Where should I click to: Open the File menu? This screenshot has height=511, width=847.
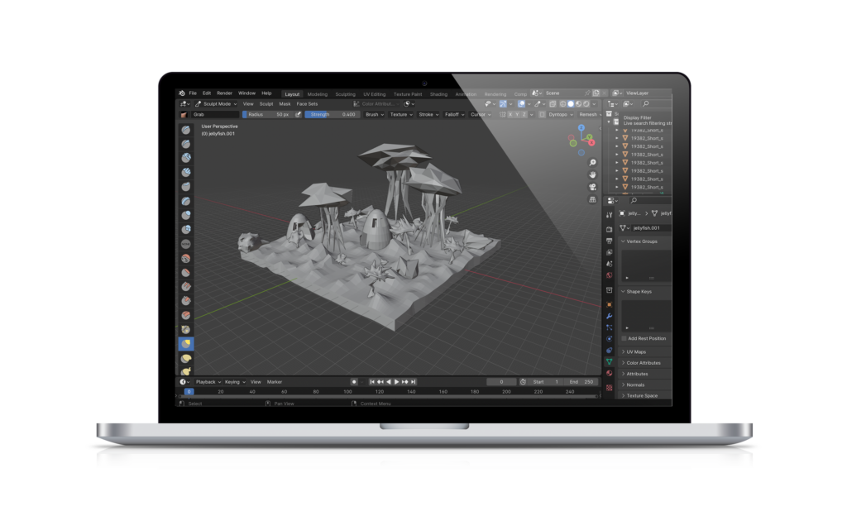[193, 93]
